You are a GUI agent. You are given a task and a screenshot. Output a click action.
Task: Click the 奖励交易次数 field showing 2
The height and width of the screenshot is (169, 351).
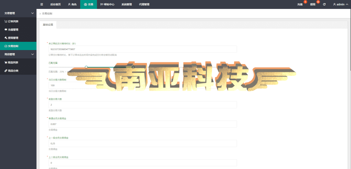pos(143,105)
